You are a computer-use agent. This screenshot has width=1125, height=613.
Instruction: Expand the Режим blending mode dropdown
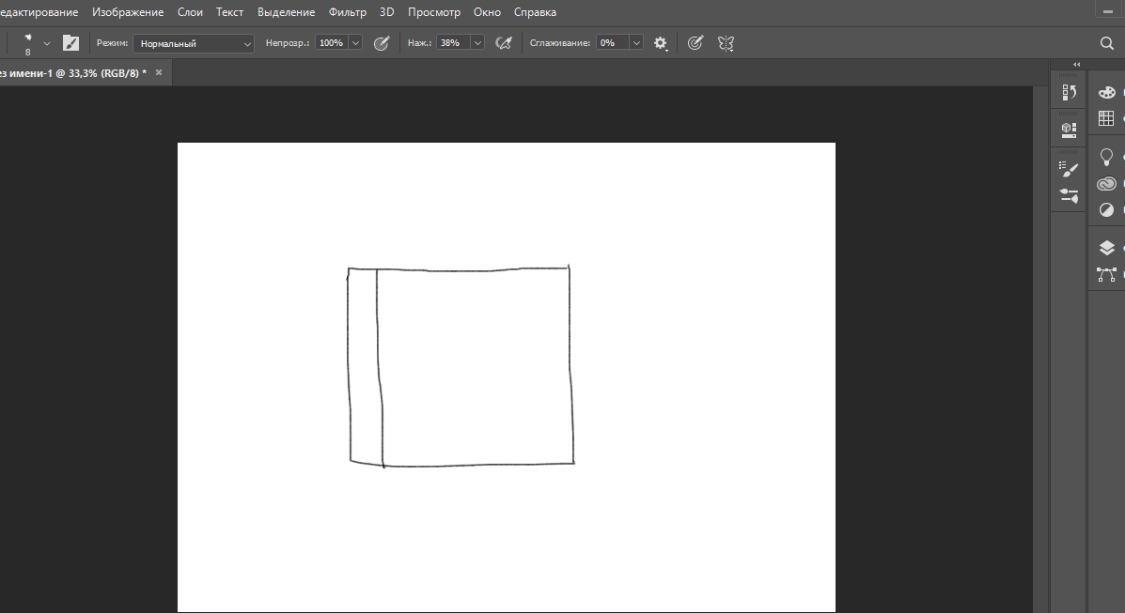(x=193, y=44)
